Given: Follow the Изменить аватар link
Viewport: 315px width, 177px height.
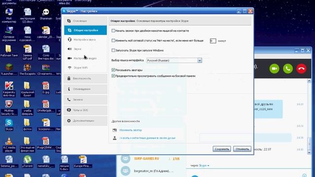Looking at the screenshot, I should tap(130, 130).
